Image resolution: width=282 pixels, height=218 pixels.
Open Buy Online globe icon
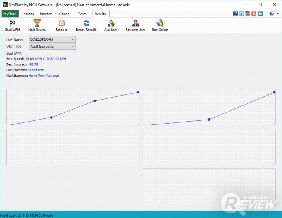tap(160, 25)
